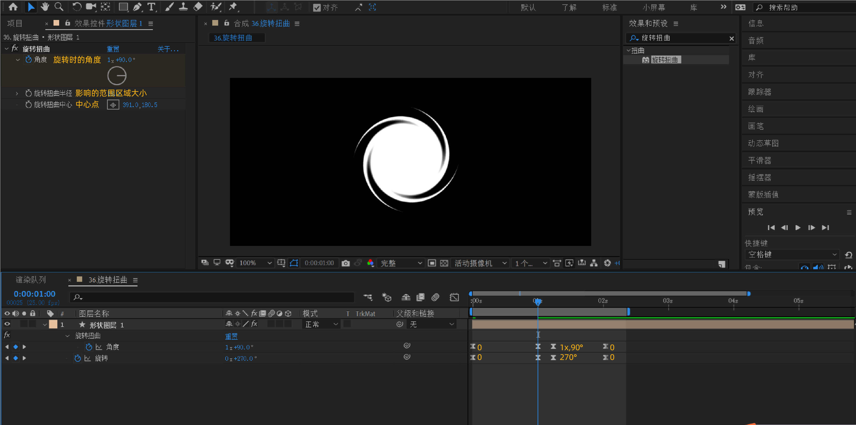Select the Type (T) tool

click(152, 7)
